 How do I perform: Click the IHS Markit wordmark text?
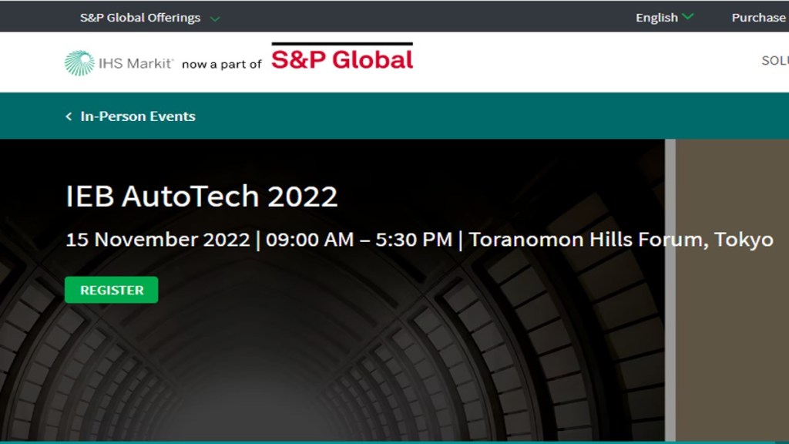pos(136,63)
